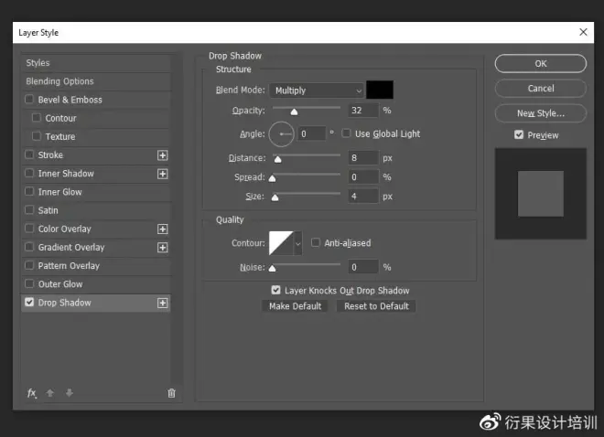
Task: Enable the Outer Glow checkbox
Action: point(29,283)
